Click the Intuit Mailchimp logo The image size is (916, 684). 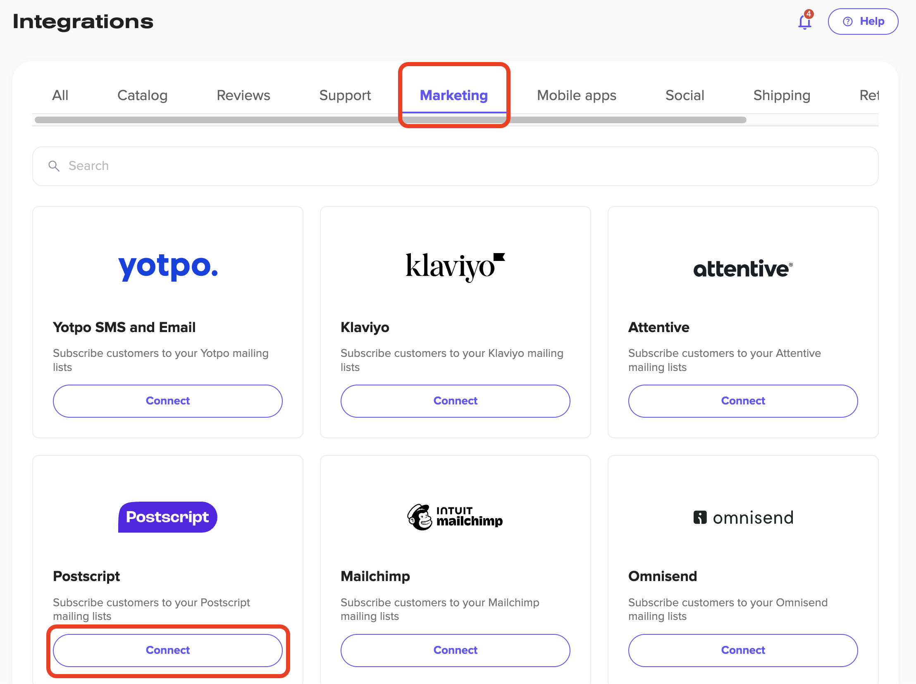pyautogui.click(x=455, y=517)
